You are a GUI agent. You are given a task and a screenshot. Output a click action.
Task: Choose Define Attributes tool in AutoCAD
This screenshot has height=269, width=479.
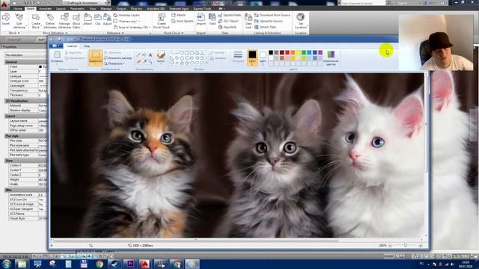tap(50, 20)
